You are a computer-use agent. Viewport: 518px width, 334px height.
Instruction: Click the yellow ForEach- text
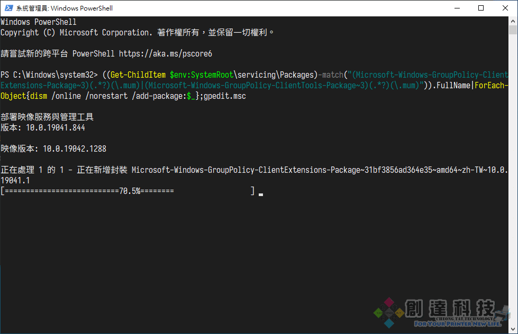pos(491,86)
